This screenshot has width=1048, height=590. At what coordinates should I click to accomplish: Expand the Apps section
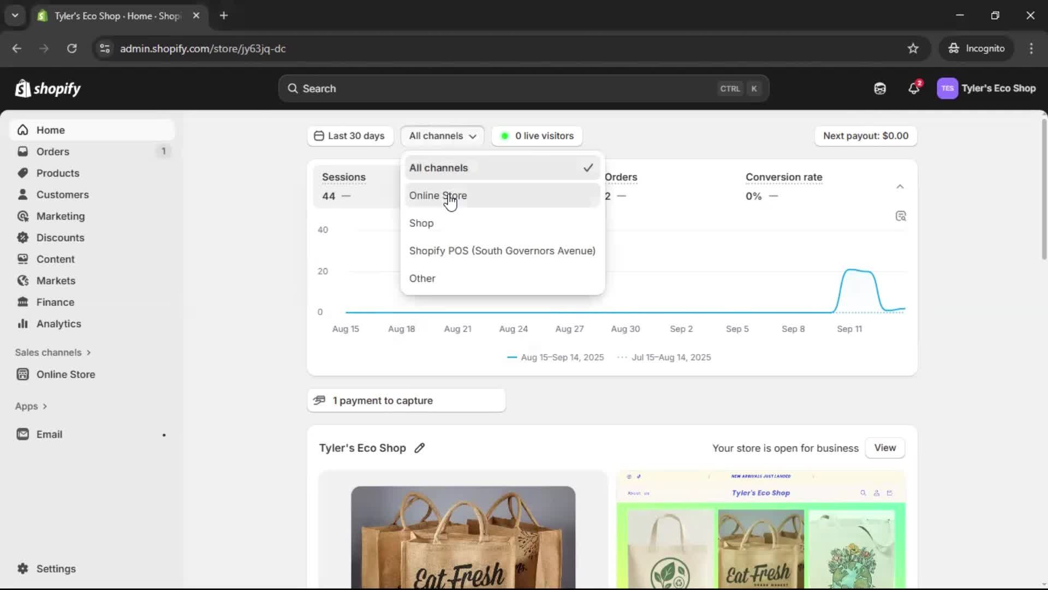tap(31, 406)
